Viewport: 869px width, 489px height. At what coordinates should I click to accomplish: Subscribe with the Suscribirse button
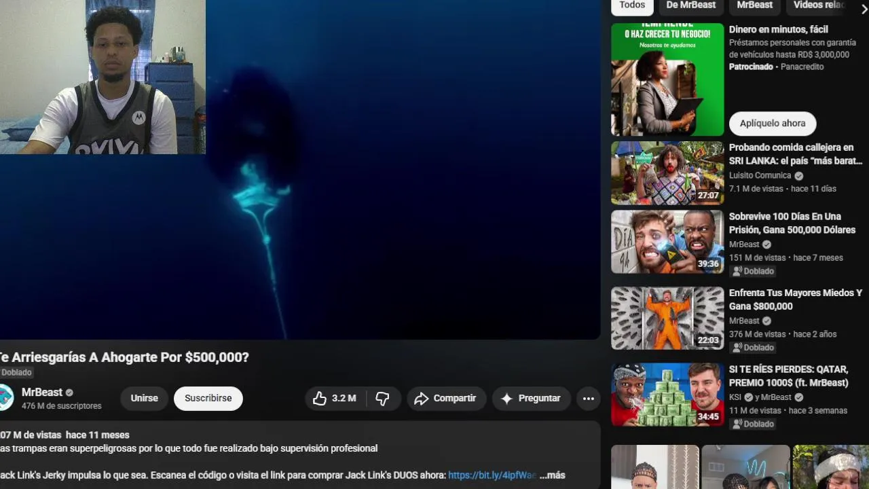(208, 399)
